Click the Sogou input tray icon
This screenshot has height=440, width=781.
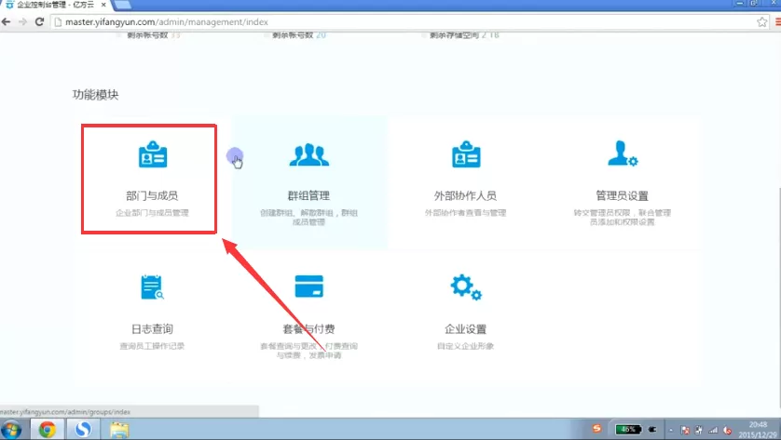point(596,429)
